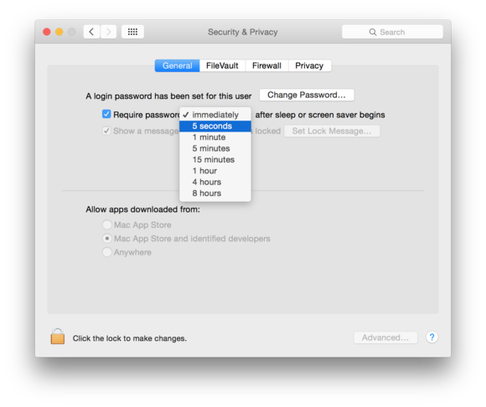Select the Anywhere radio option
This screenshot has width=486, height=407.
coord(107,252)
